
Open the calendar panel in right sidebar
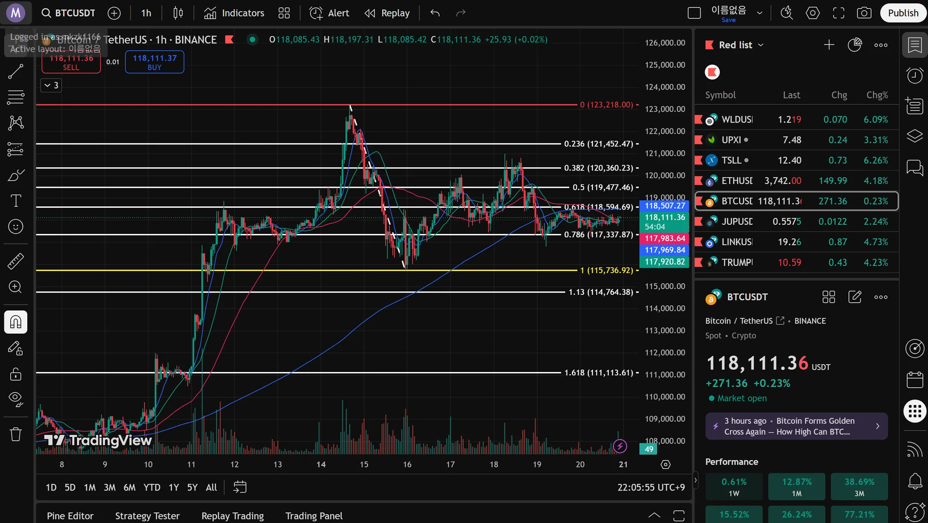point(914,380)
